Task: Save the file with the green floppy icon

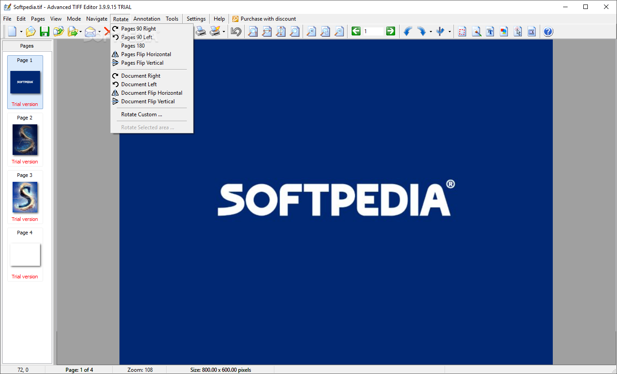Action: tap(44, 31)
